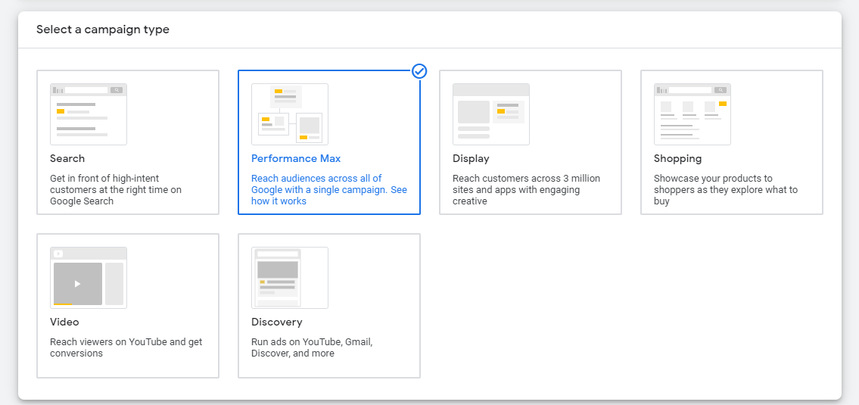This screenshot has height=405, width=859.
Task: Click the 'Shopping' card title
Action: 677,158
